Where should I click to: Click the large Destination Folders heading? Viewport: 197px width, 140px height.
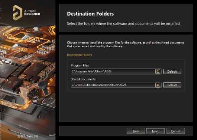pyautogui.click(x=90, y=14)
